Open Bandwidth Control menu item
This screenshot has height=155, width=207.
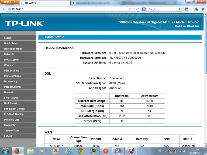18,109
